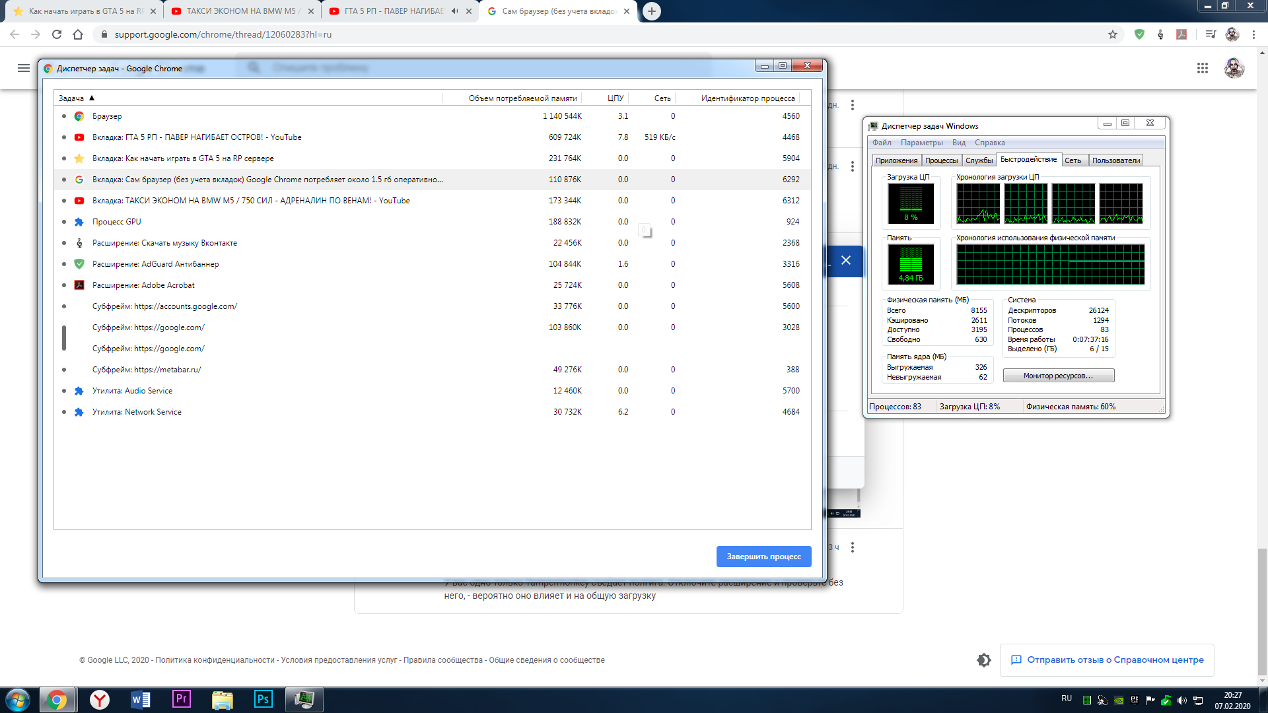Screen dimensions: 1268x713
Task: Click the Монитор ресурсов button
Action: click(x=1058, y=376)
